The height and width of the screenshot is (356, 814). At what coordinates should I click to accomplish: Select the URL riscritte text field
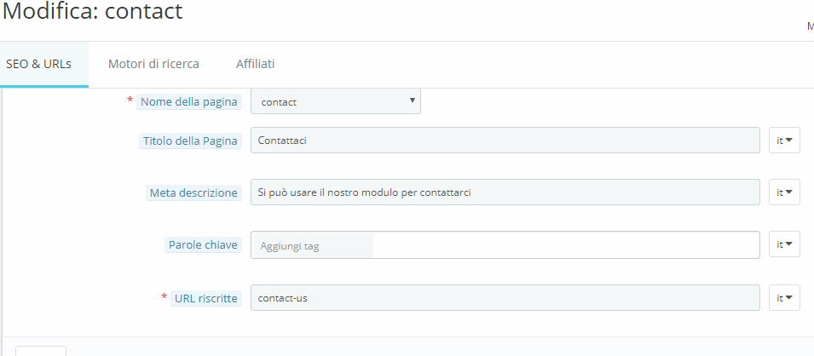tap(505, 298)
